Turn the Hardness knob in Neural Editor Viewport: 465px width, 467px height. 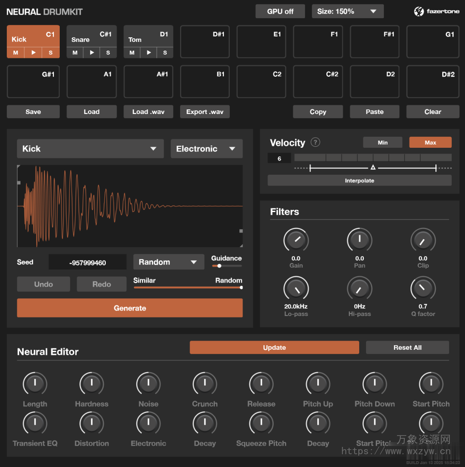click(91, 384)
